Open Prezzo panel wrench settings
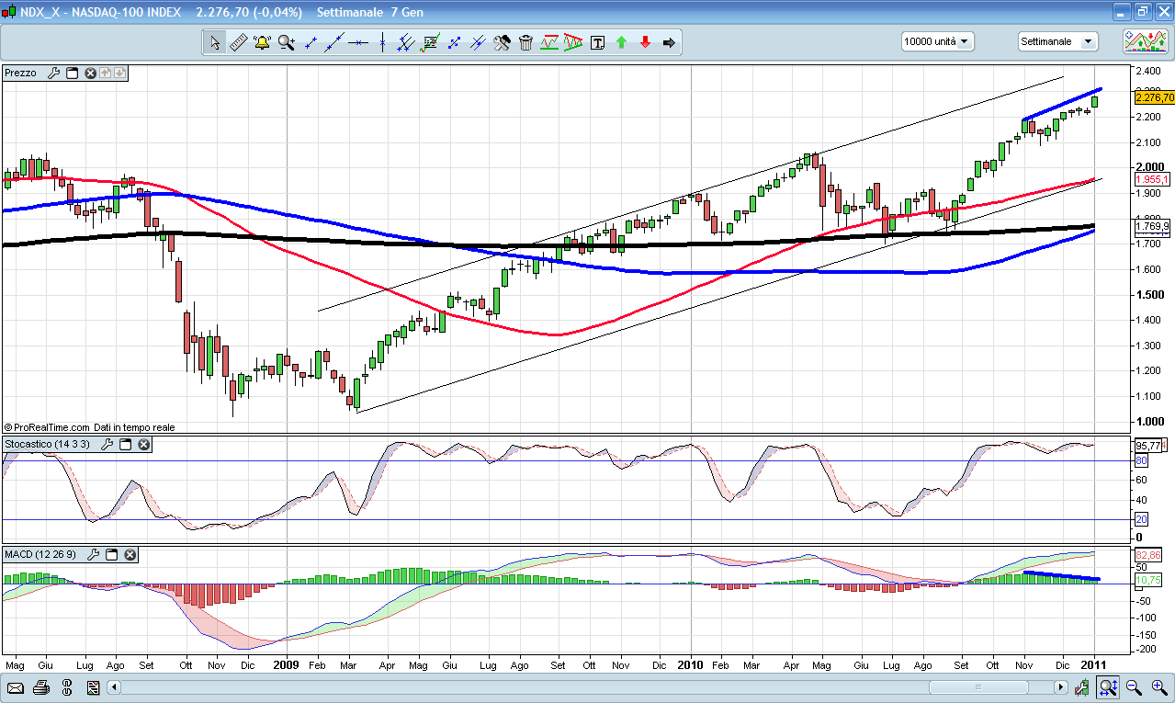This screenshot has height=703, width=1175. (x=53, y=73)
